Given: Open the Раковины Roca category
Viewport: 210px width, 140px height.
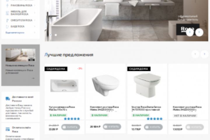Looking at the screenshot, I should pyautogui.click(x=21, y=5).
